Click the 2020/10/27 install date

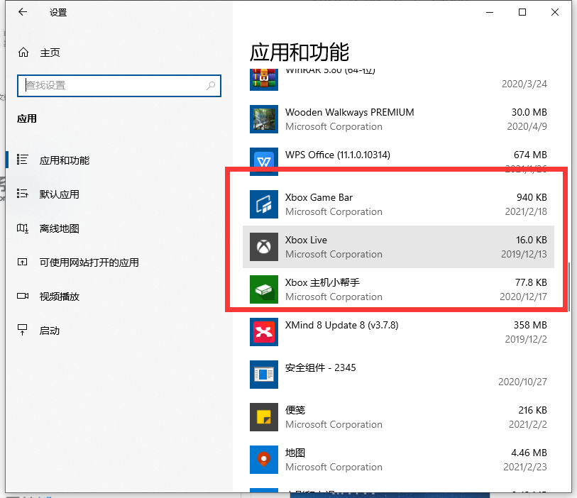(522, 382)
